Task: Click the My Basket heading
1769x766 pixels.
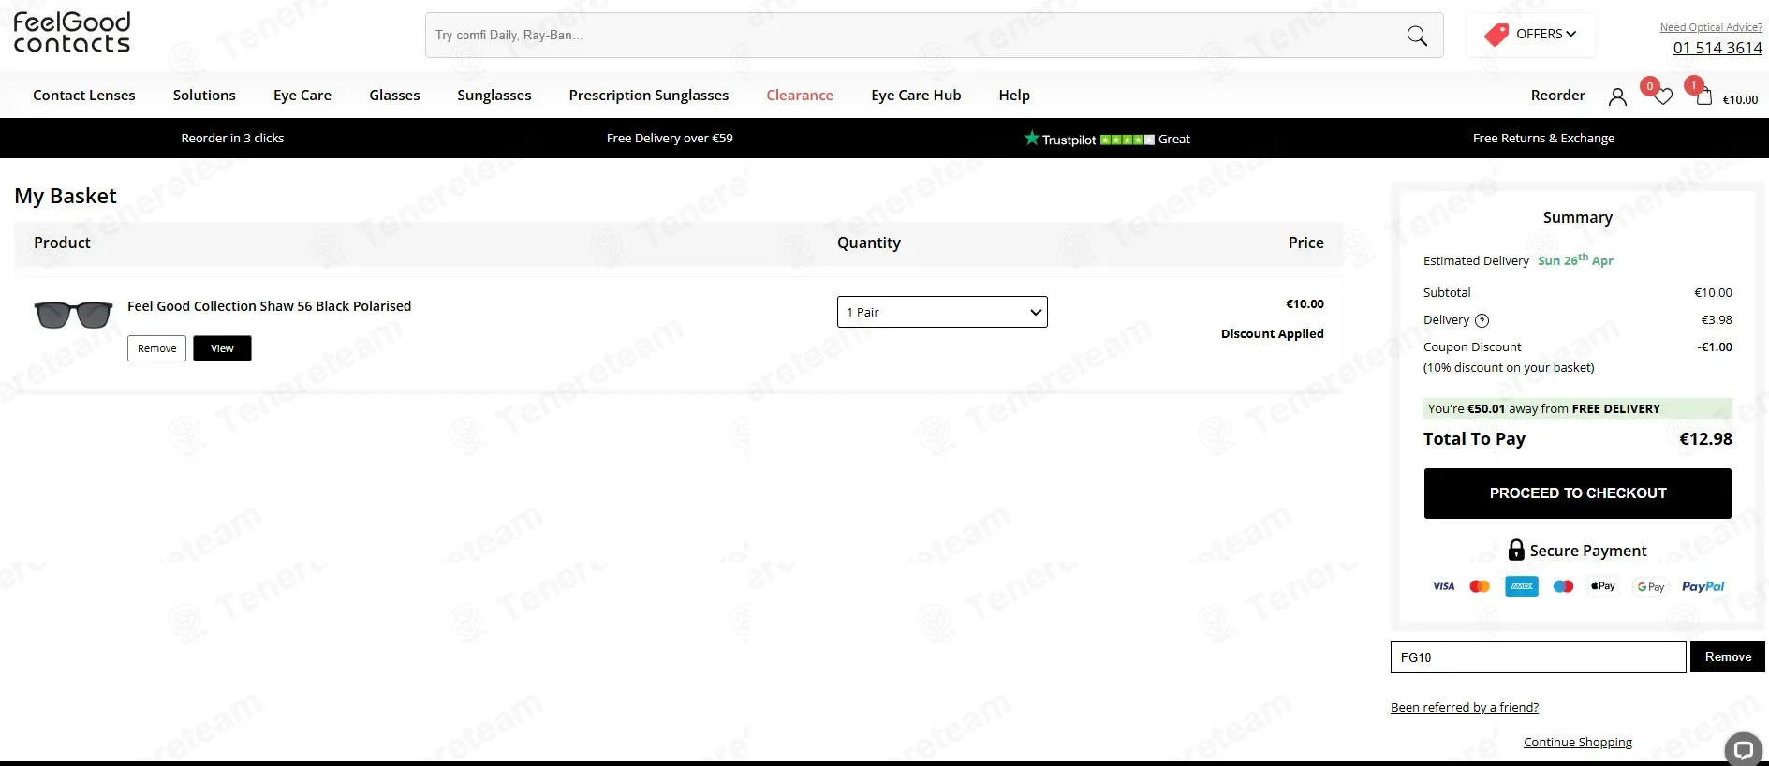Action: 66,196
